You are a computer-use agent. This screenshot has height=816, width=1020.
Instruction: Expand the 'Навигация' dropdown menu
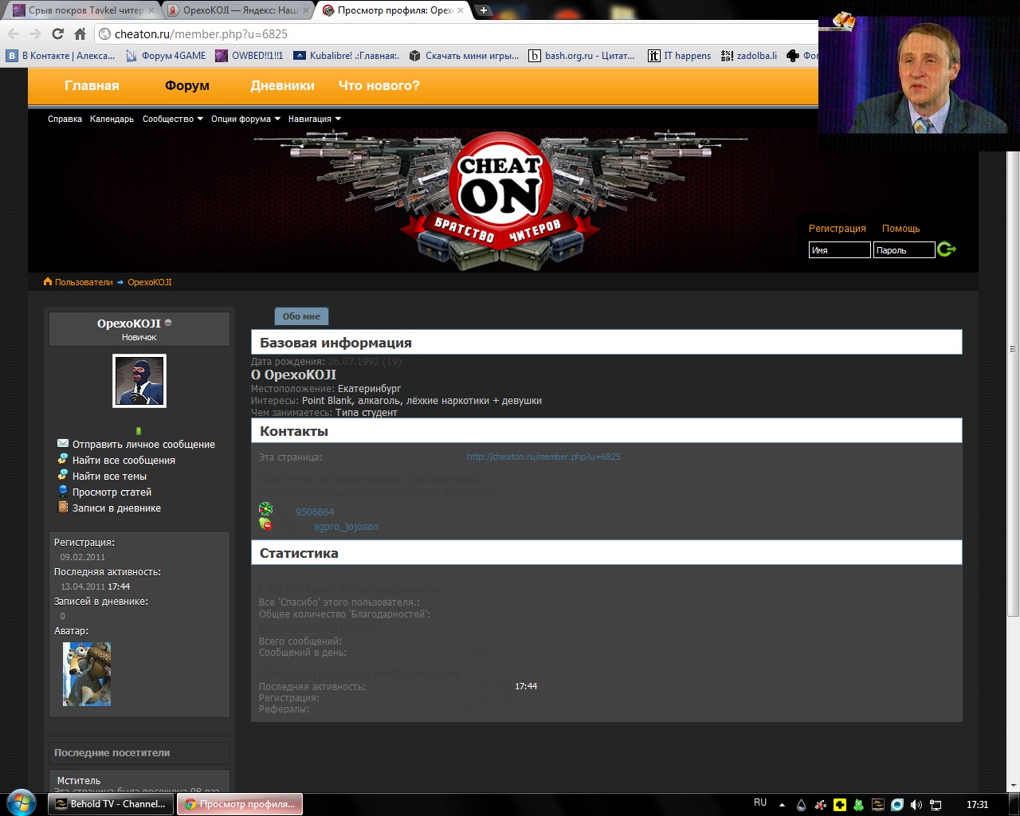click(314, 119)
